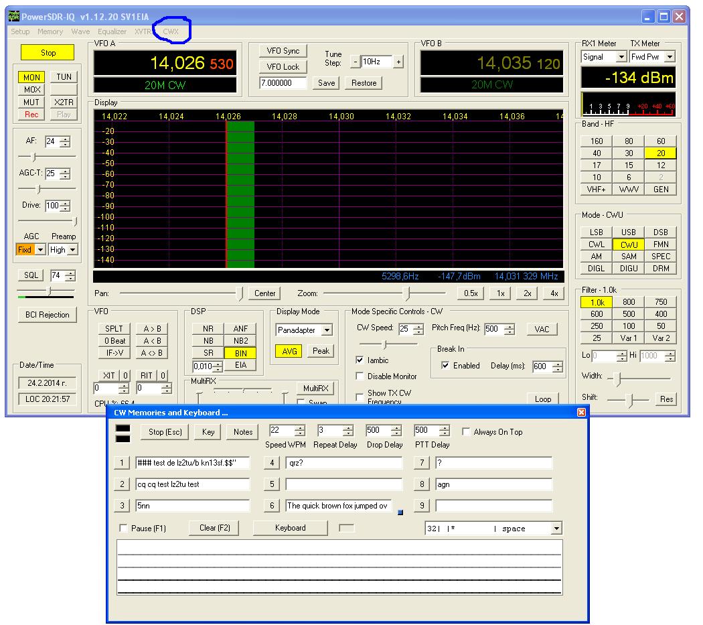Click the AF volume spinner arrows
The image size is (703, 625).
click(66, 142)
